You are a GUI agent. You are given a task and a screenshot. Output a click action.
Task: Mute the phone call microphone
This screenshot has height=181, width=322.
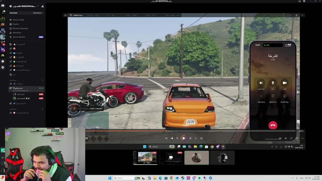(x=273, y=83)
